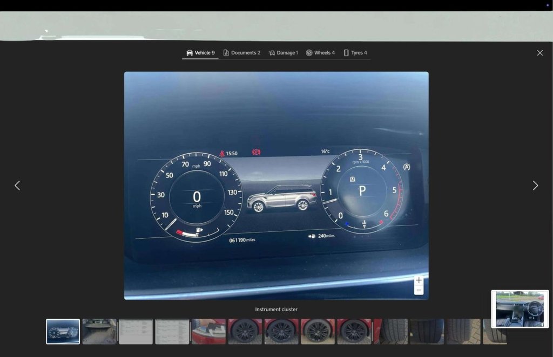The width and height of the screenshot is (553, 357).
Task: Open the first document thumbnail
Action: pos(136,332)
